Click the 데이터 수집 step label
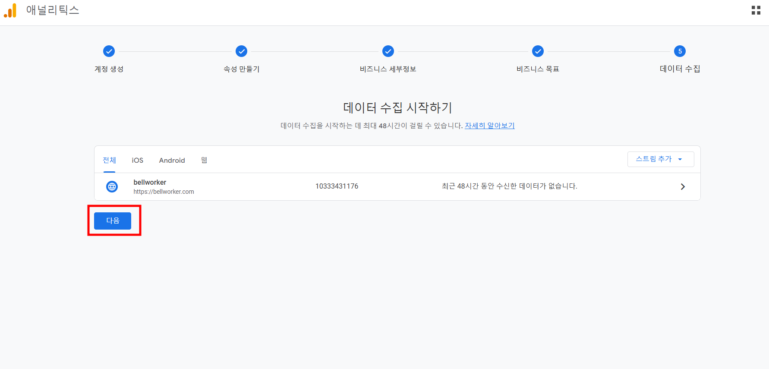 click(x=680, y=69)
